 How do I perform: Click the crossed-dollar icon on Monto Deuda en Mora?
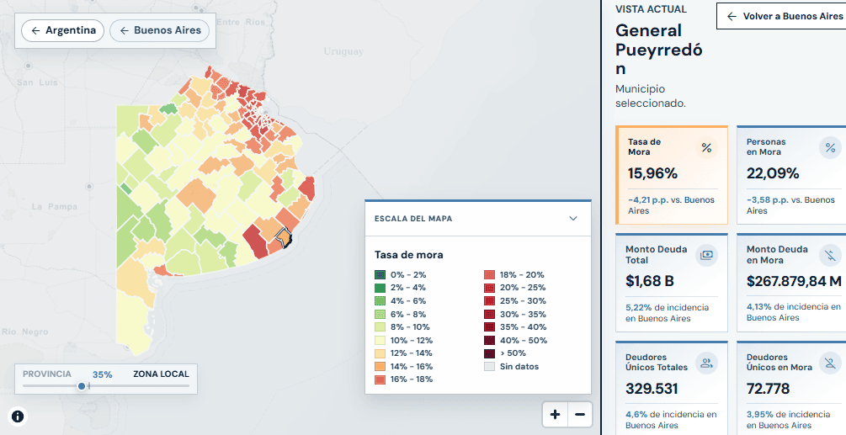830,255
